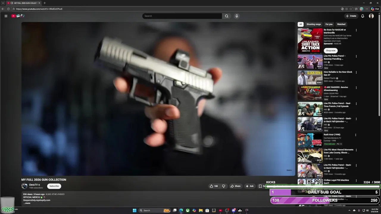
Task: Open the browser tab list dropdown
Action: [3, 3]
